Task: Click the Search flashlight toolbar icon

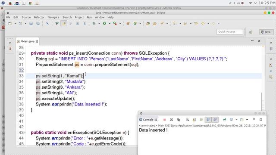Action: click(x=162, y=23)
